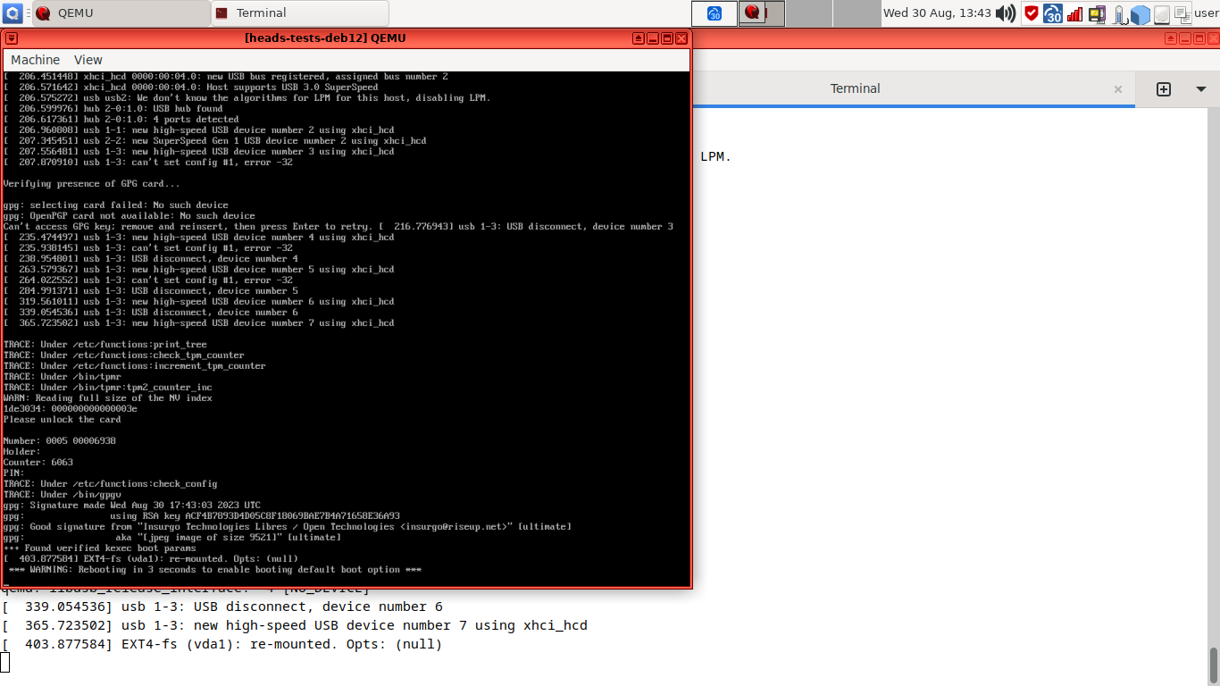Open the Machine menu in the QEMU window
This screenshot has width=1220, height=686.
(x=35, y=59)
